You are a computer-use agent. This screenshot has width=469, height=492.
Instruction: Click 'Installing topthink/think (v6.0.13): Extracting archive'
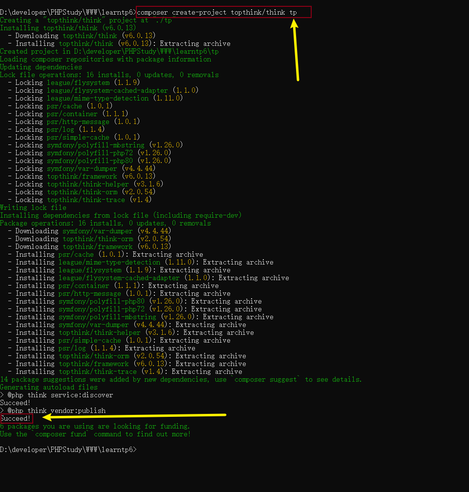119,43
